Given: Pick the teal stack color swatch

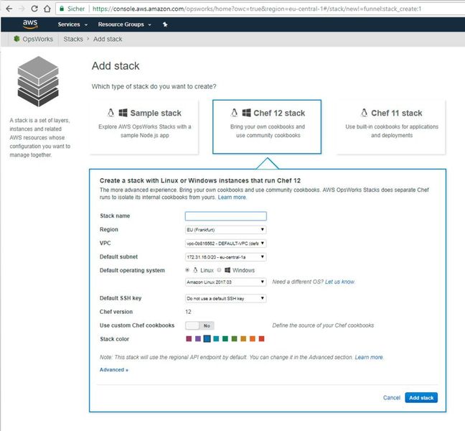Looking at the screenshot, I should (216, 338).
